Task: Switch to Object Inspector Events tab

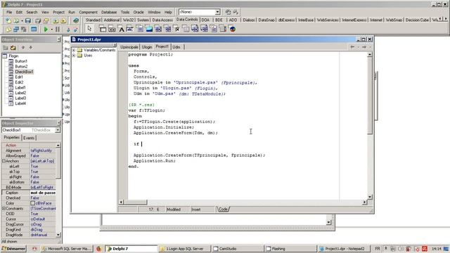Action: 29,138
